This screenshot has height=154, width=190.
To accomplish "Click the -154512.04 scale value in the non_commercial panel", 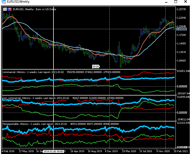I will tap(183, 120).
